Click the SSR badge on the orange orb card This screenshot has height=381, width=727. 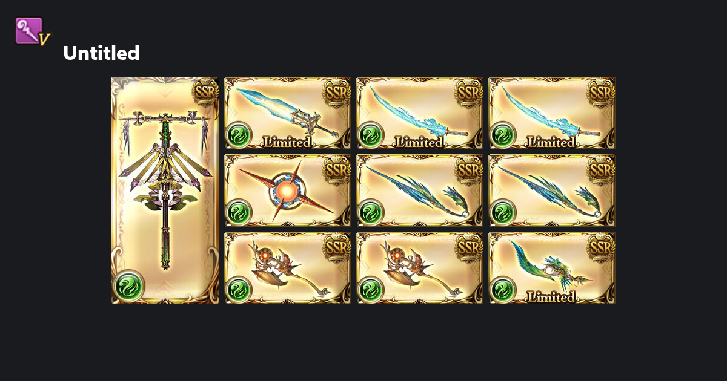pyautogui.click(x=337, y=170)
